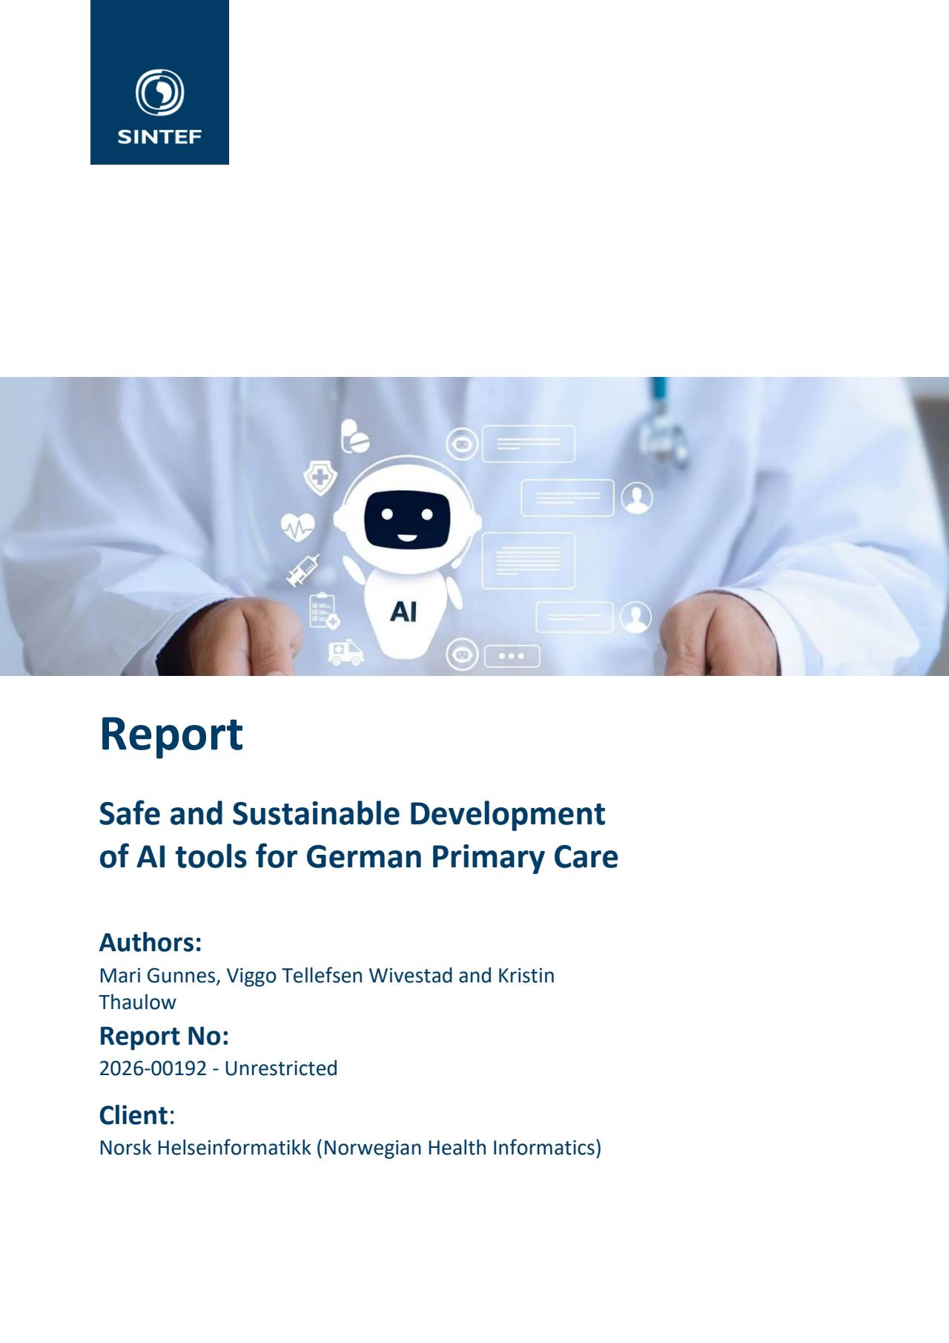Click the three-dot typing bubble

[512, 656]
